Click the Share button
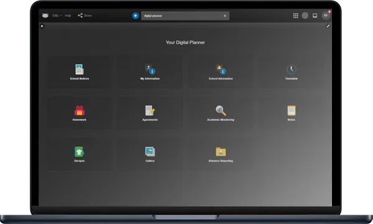 [x=85, y=16]
